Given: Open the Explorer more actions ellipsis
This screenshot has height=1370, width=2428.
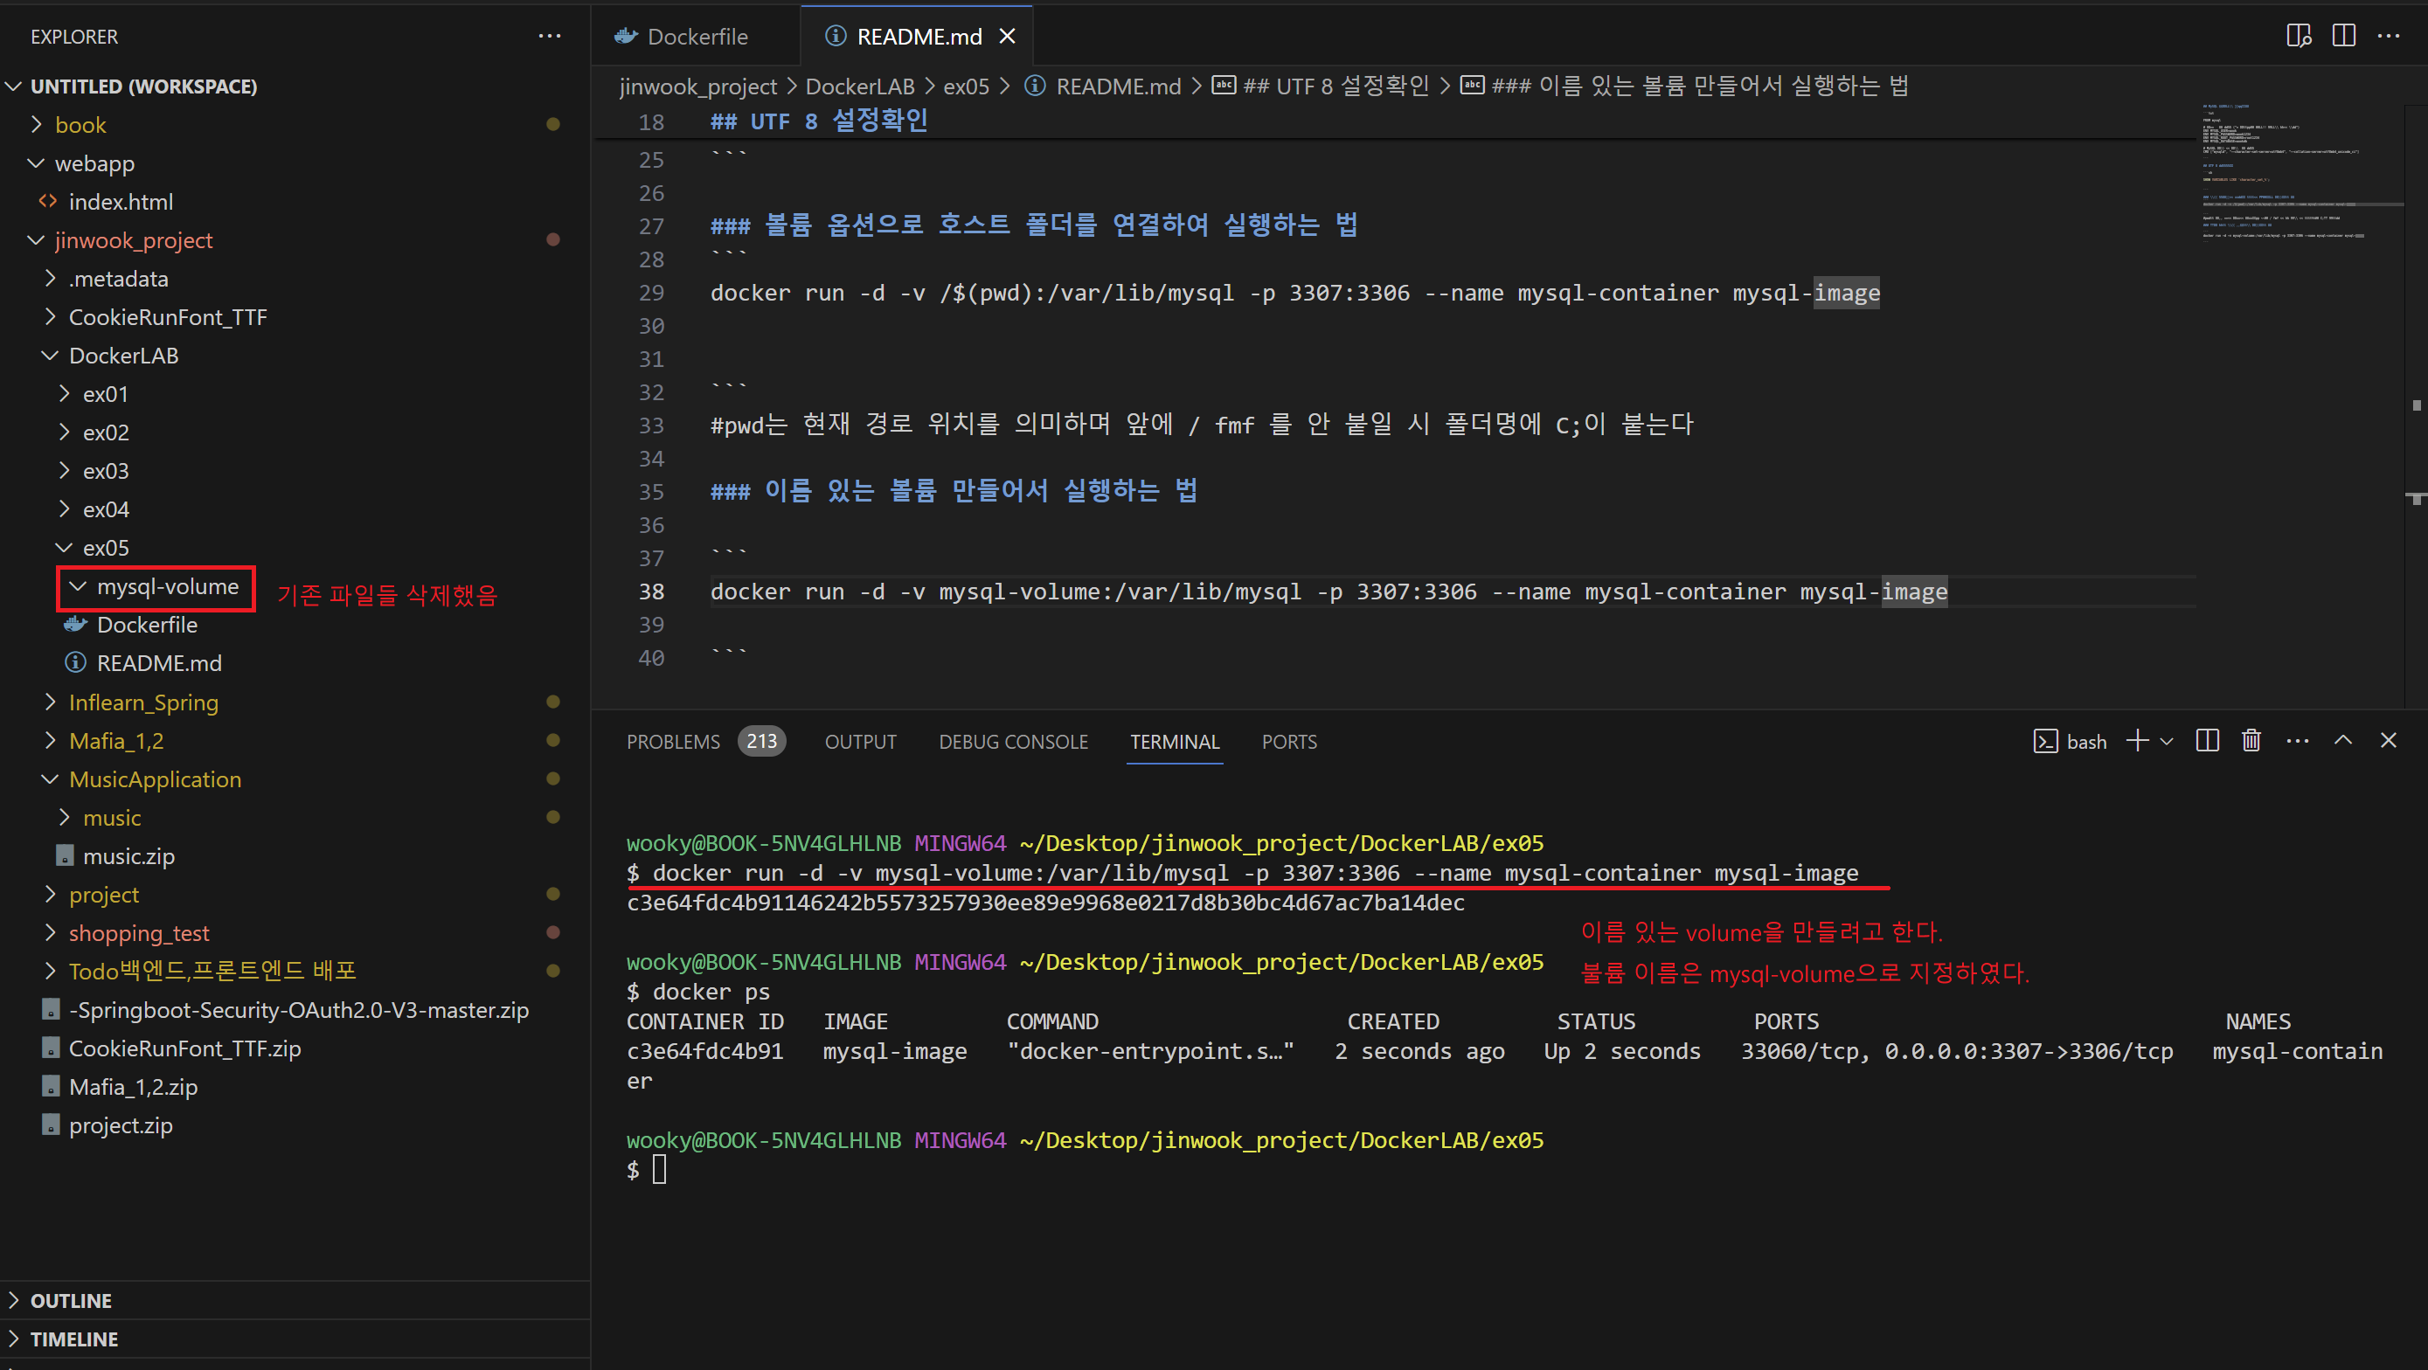Looking at the screenshot, I should tap(550, 37).
